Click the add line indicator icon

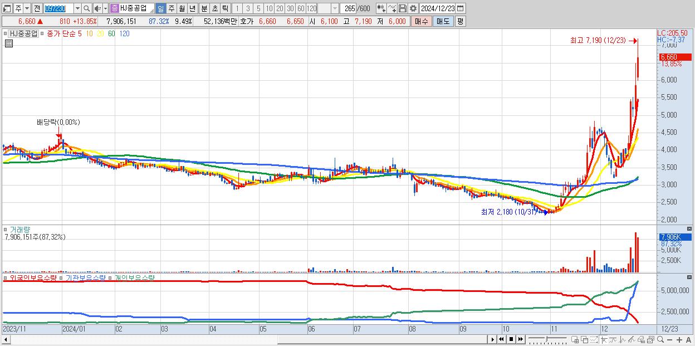pos(391,8)
